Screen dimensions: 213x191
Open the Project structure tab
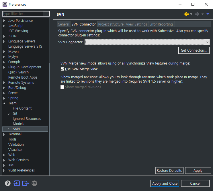tap(111, 24)
